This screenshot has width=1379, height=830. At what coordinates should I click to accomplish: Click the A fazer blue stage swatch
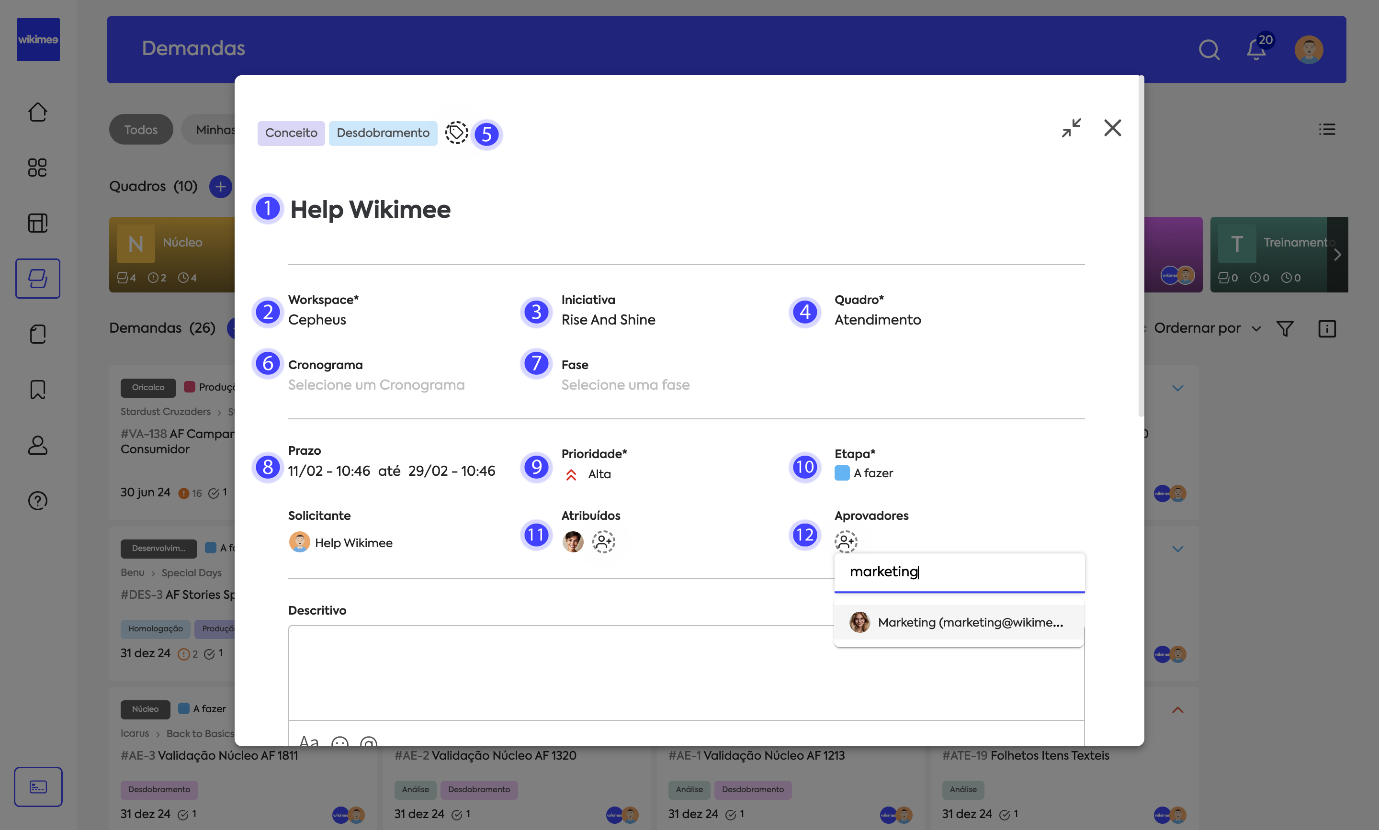[x=841, y=473]
